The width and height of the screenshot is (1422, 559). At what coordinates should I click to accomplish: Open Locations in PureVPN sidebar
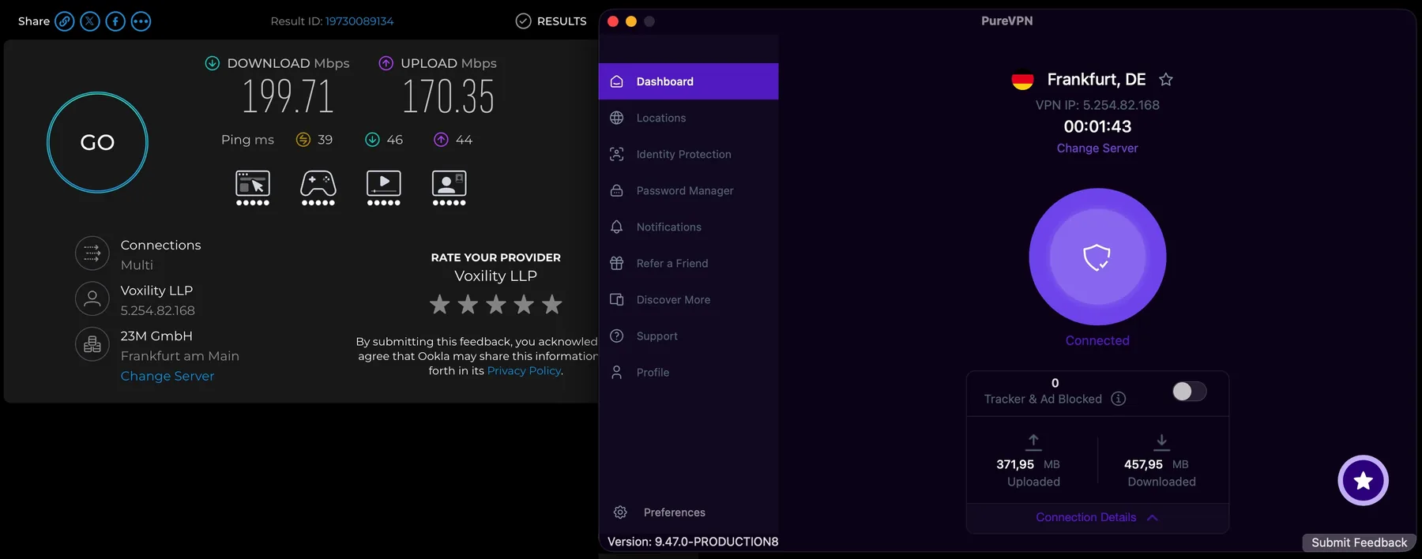point(688,118)
